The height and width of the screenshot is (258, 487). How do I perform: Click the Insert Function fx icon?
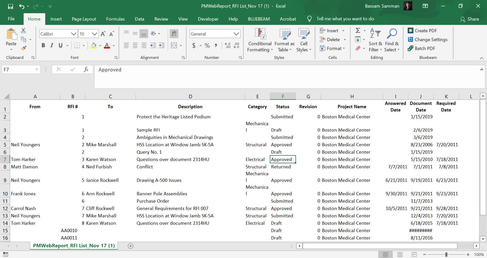tap(86, 69)
